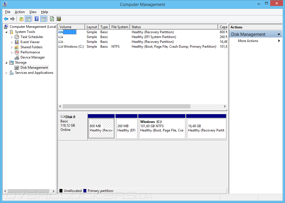Viewport: 285px width, 203px height.
Task: Click the EFI System Partition row drive icon
Action: coord(61,37)
